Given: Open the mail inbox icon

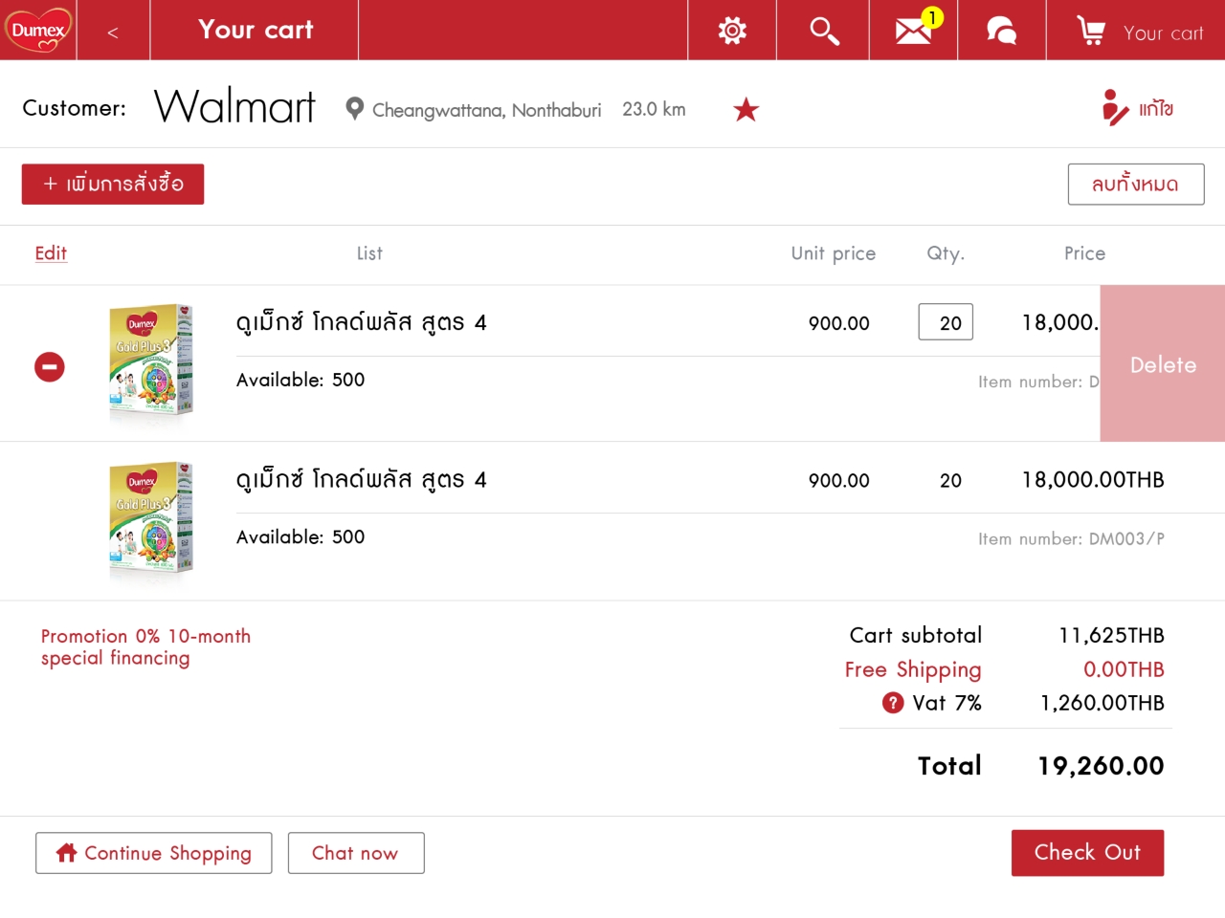Looking at the screenshot, I should (x=913, y=31).
